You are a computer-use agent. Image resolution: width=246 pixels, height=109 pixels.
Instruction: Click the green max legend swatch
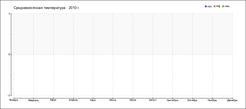coord(223,6)
